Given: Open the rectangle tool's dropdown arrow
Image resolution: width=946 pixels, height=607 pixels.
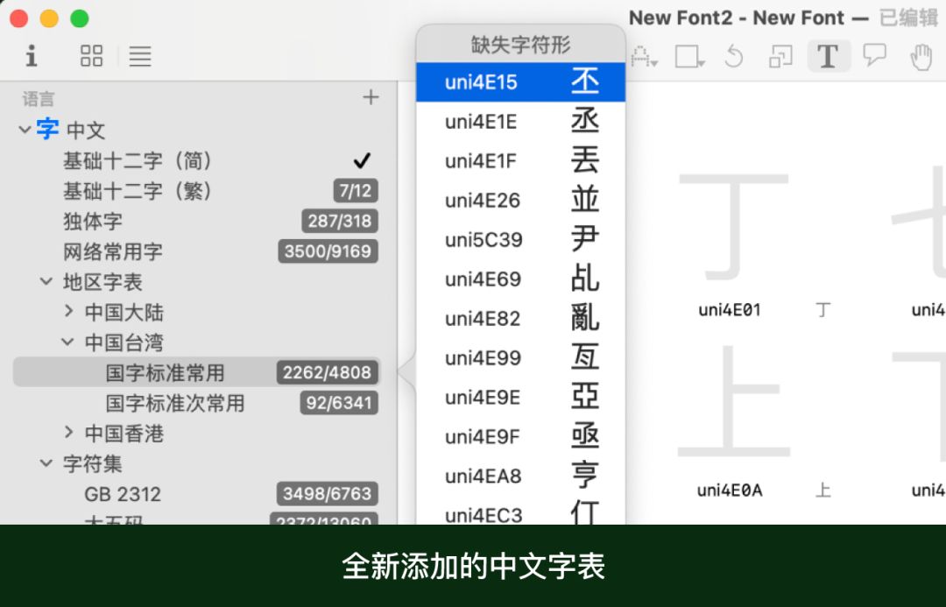Looking at the screenshot, I should pos(701,61).
